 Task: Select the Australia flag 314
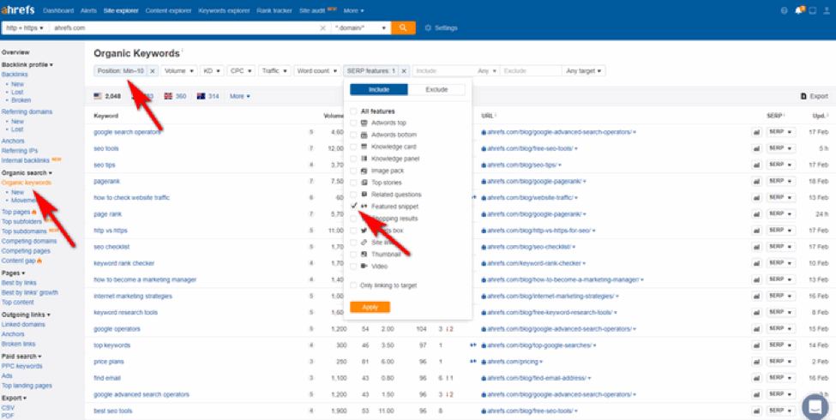(208, 97)
